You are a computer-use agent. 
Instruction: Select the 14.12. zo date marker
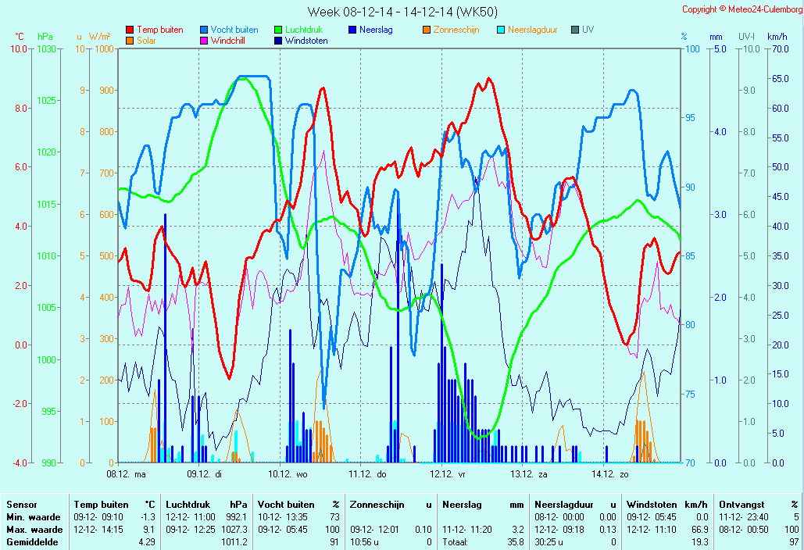click(x=610, y=473)
